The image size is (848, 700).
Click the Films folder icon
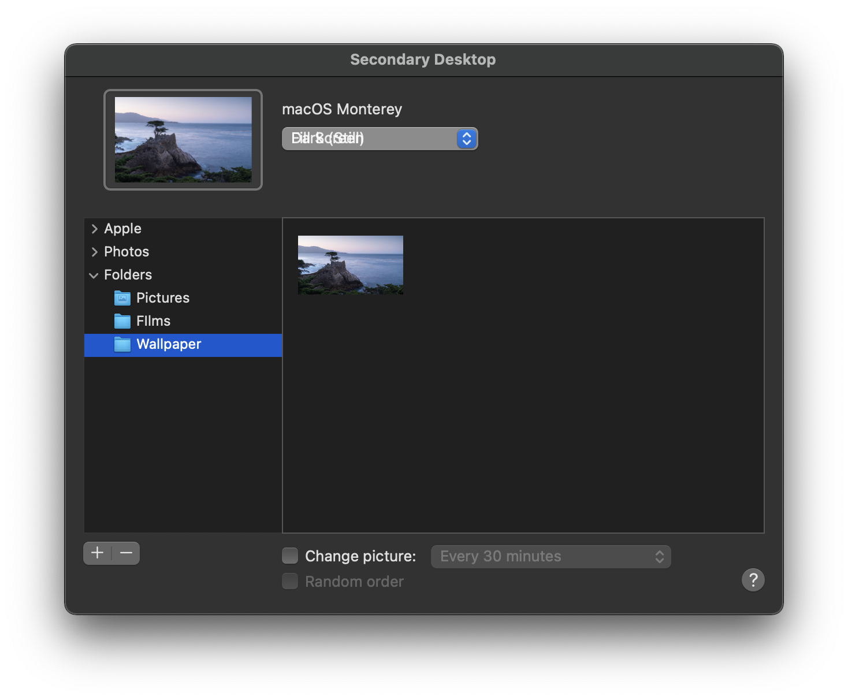click(122, 321)
